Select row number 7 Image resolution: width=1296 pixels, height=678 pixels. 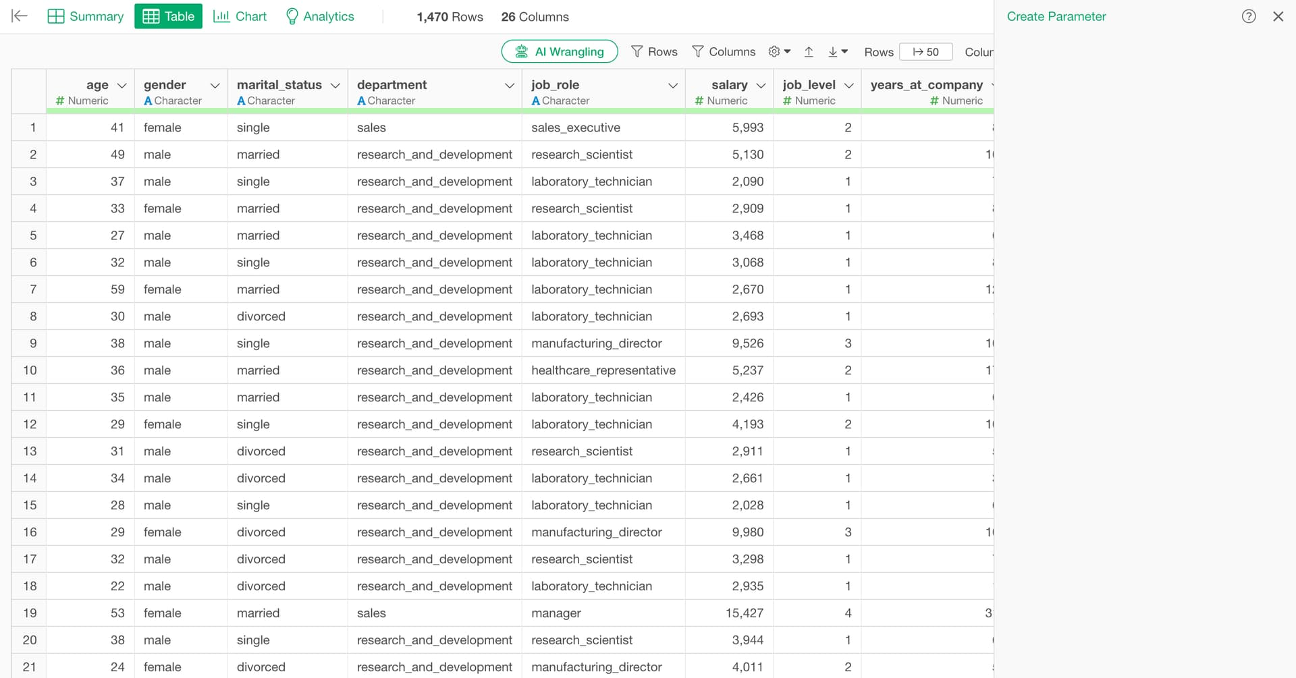29,289
